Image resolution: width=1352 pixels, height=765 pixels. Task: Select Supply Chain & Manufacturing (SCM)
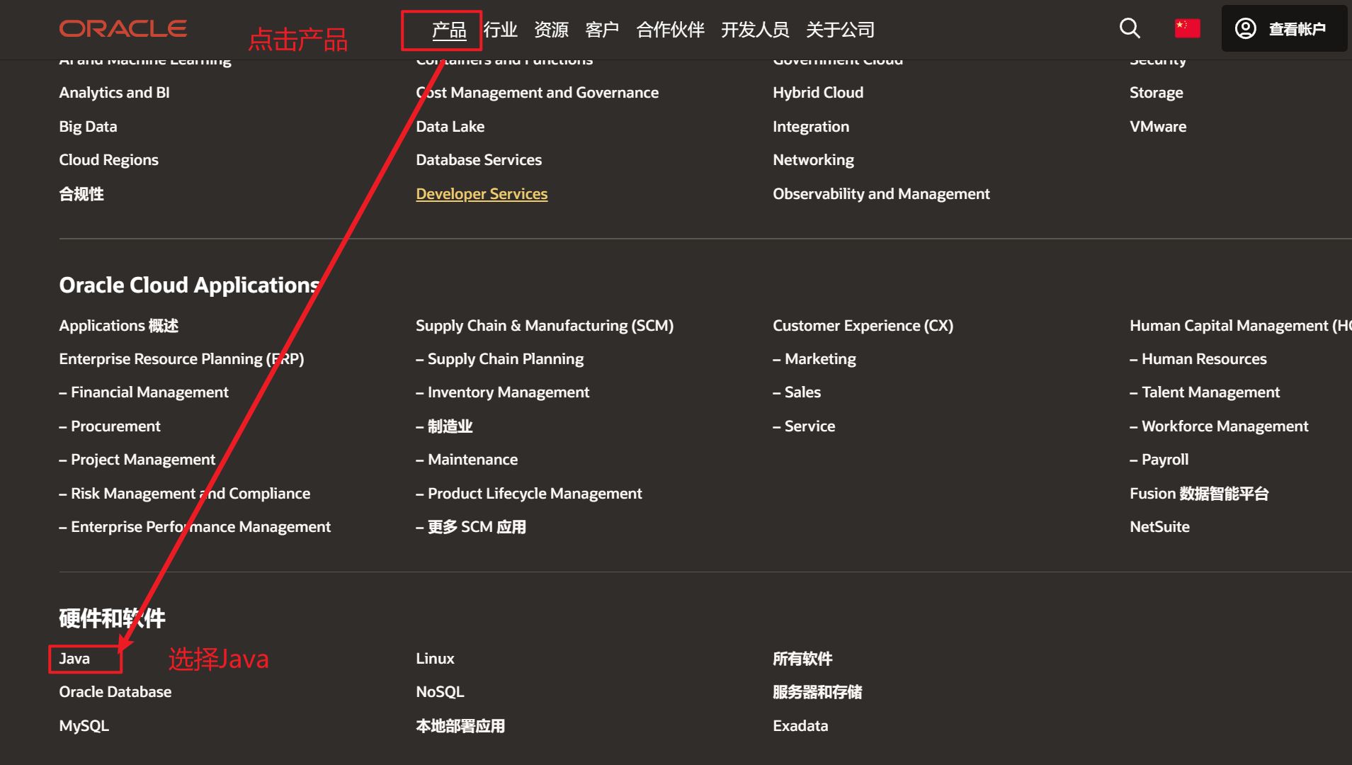(545, 326)
